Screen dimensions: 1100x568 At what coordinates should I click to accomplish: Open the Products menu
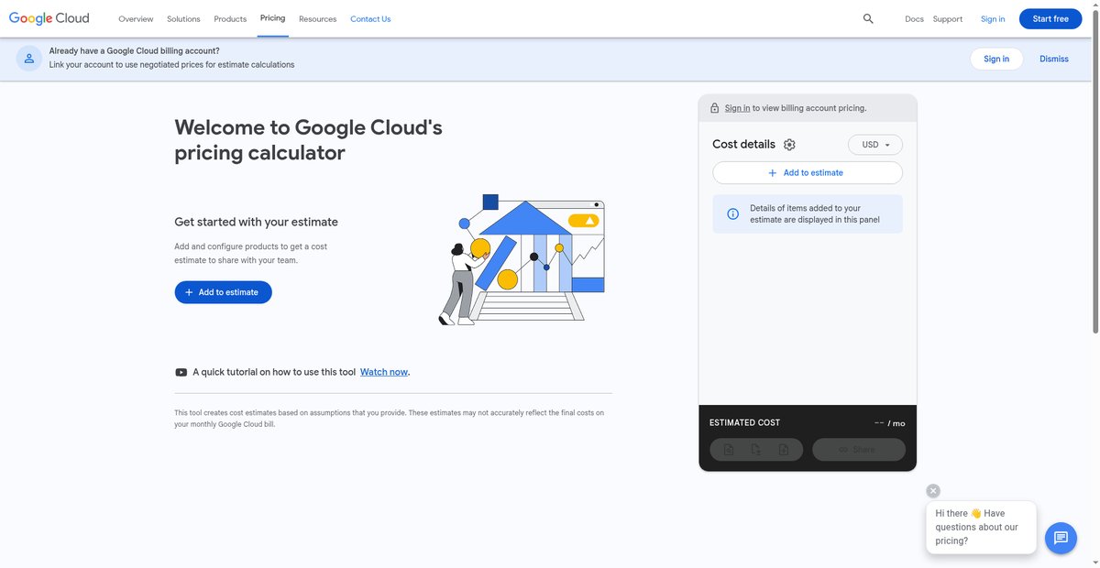pyautogui.click(x=230, y=18)
